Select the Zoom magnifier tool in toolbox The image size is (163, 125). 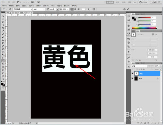coord(3,79)
